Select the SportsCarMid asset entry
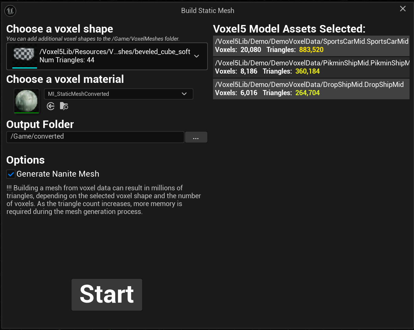The width and height of the screenshot is (414, 330). point(311,46)
